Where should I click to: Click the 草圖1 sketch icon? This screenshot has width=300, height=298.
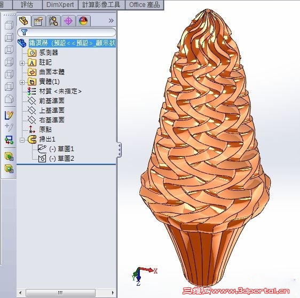click(x=42, y=148)
